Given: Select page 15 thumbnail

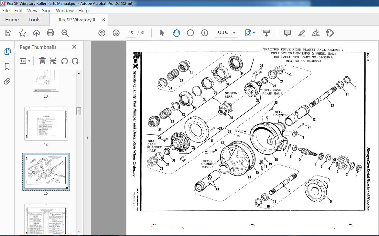Looking at the screenshot, I should tap(46, 172).
